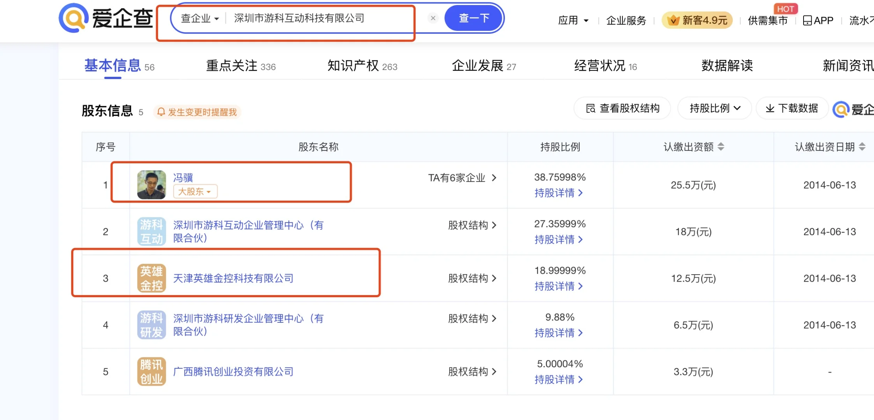Viewport: 874px width, 420px height.
Task: Click the 查一下 search button
Action: 474,18
